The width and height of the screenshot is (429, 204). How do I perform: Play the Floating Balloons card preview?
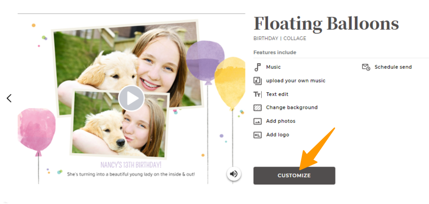(x=131, y=98)
